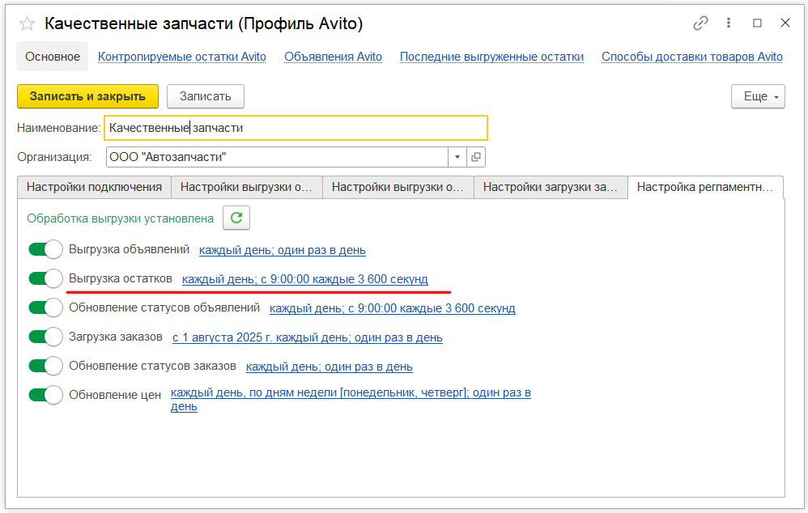This screenshot has height=513, width=808.
Task: Open the Настройки загрузки заказов tab
Action: click(x=550, y=187)
